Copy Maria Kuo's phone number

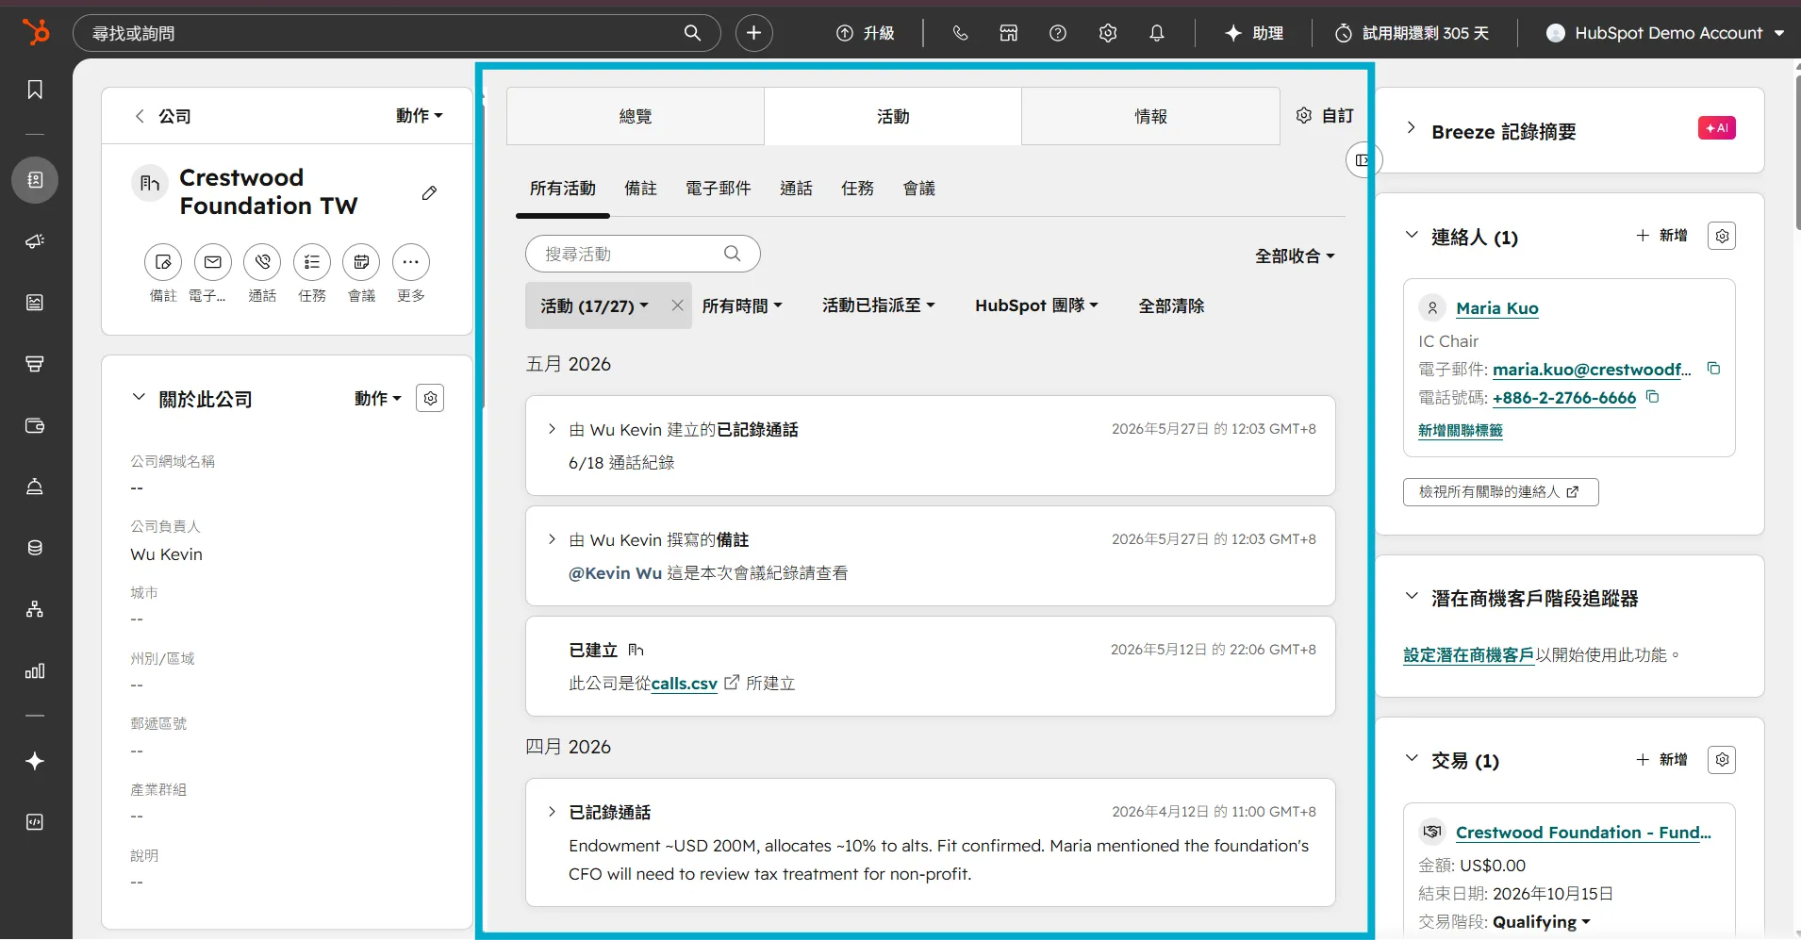point(1652,397)
